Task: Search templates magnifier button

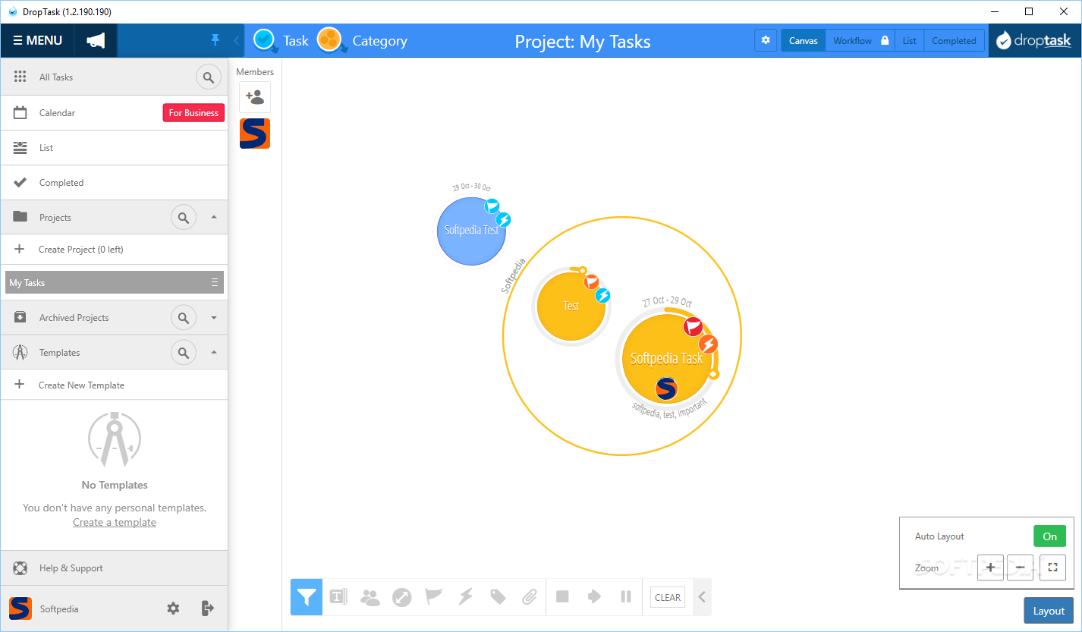Action: pos(184,353)
